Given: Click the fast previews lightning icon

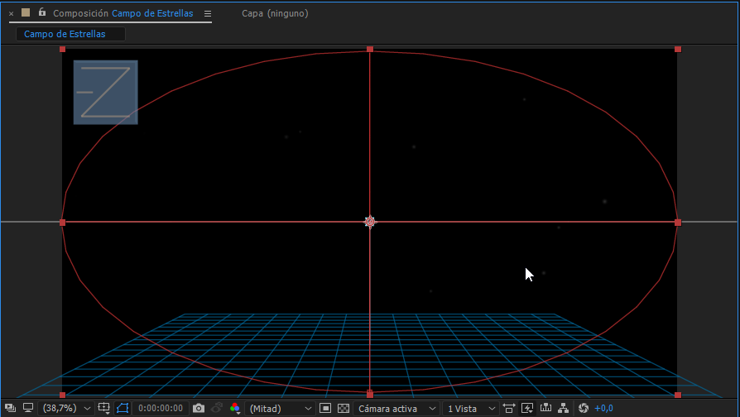Looking at the screenshot, I should pyautogui.click(x=527, y=408).
